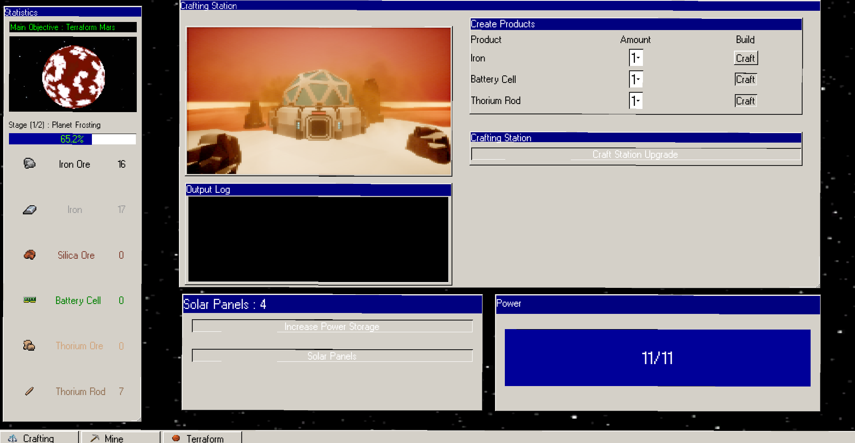Click the 11/11 power meter
This screenshot has width=855, height=443.
(x=657, y=358)
